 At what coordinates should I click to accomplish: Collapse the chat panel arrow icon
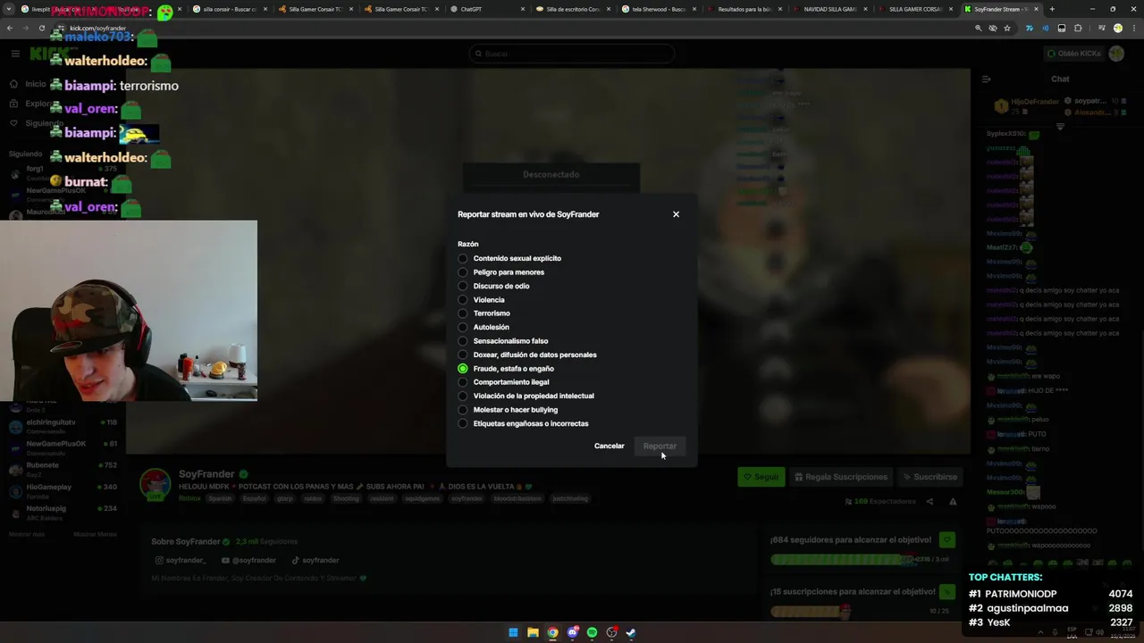[987, 79]
